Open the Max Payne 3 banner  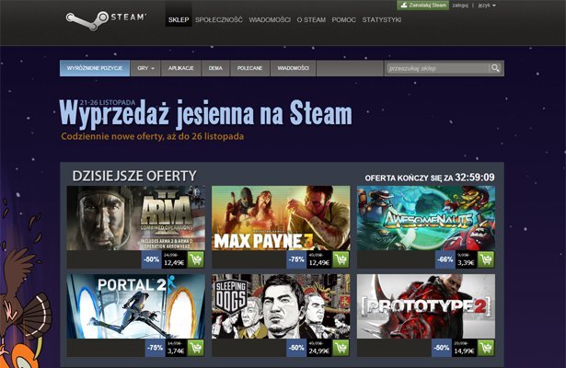coord(281,218)
